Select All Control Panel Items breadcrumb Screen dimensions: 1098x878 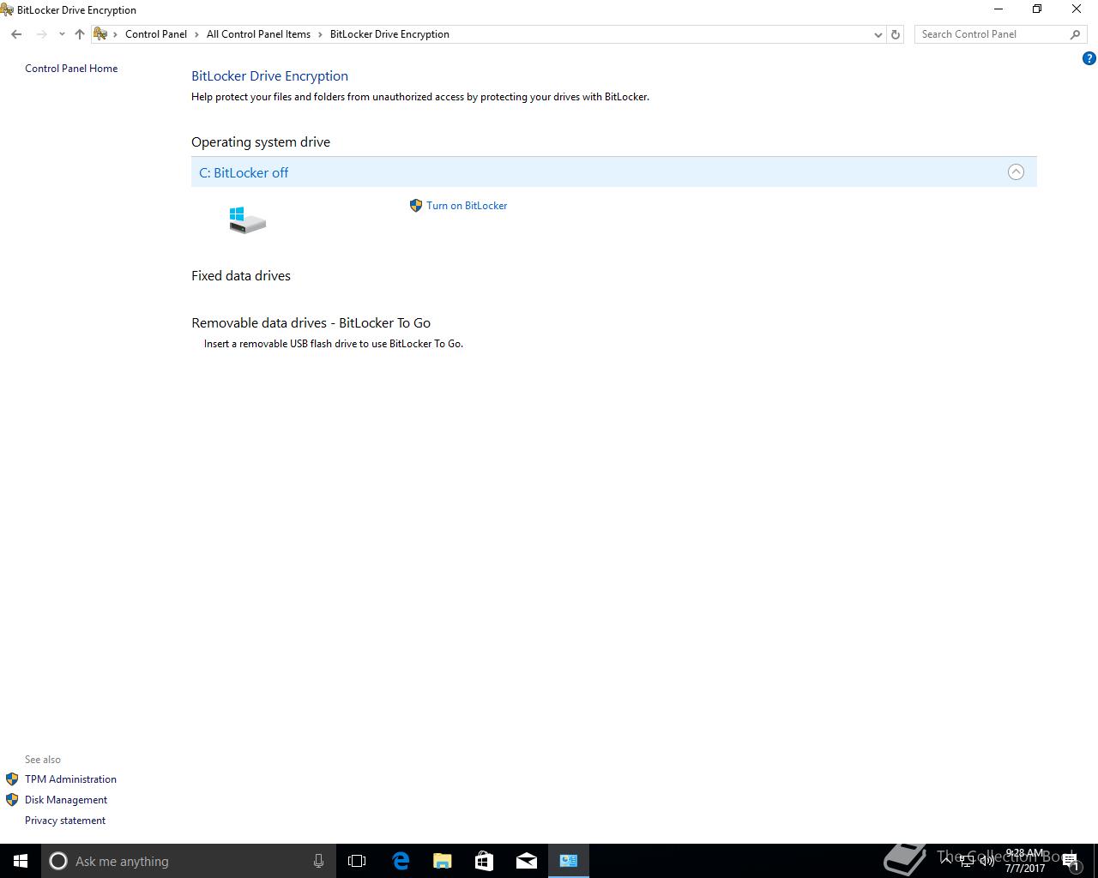(258, 34)
